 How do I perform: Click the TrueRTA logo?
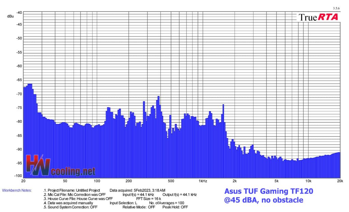319,17
